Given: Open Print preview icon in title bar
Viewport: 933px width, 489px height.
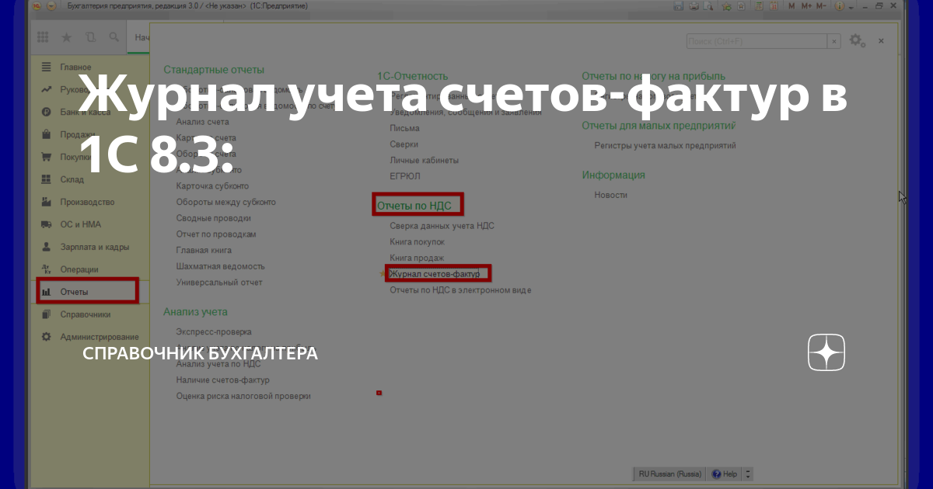Looking at the screenshot, I should (x=708, y=5).
